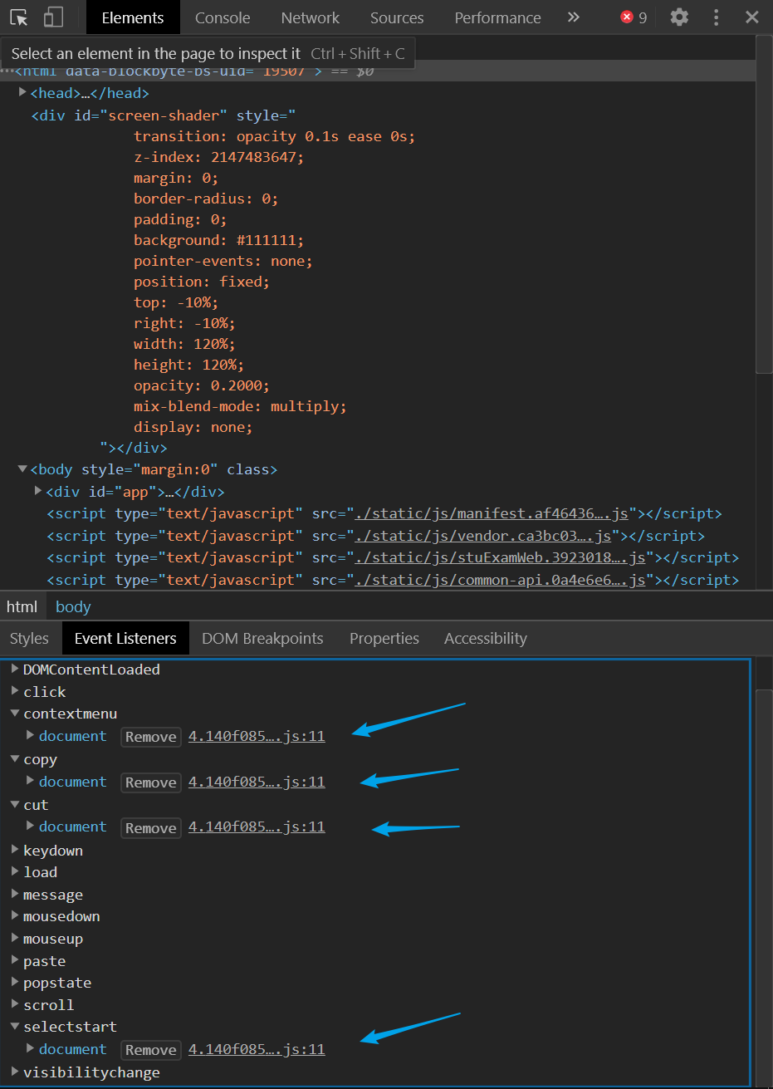Open the Accessibility tab
The height and width of the screenshot is (1089, 773).
tap(486, 638)
